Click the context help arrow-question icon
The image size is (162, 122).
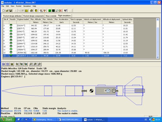coord(66,10)
